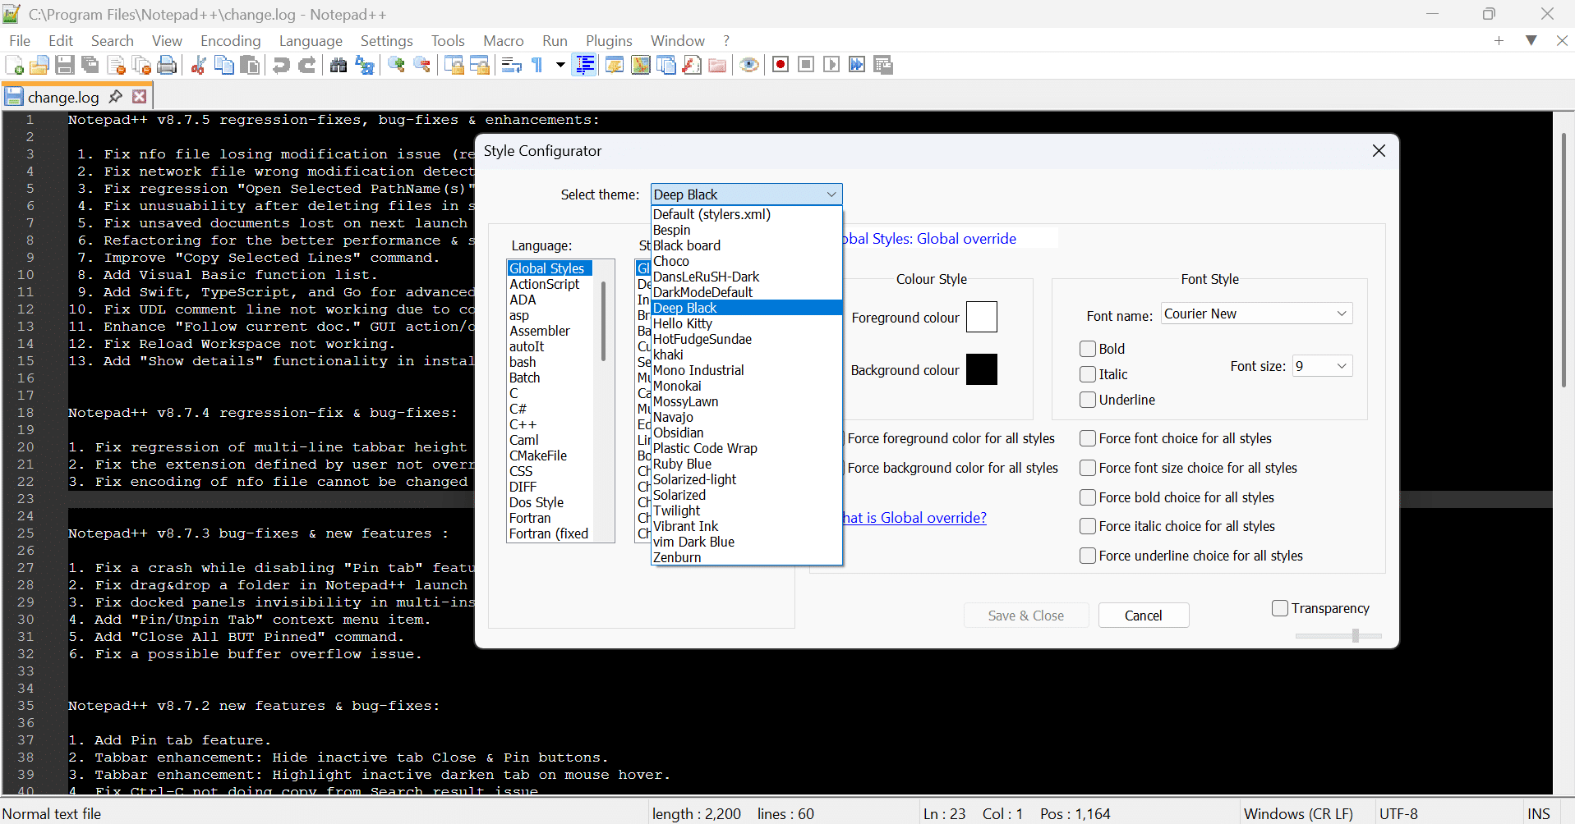The image size is (1575, 824).
Task: Start recording a macro
Action: [780, 64]
